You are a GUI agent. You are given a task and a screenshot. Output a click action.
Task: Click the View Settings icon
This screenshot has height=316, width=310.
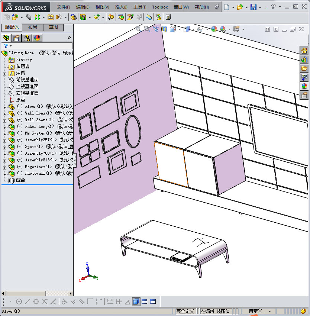pyautogui.click(x=236, y=29)
